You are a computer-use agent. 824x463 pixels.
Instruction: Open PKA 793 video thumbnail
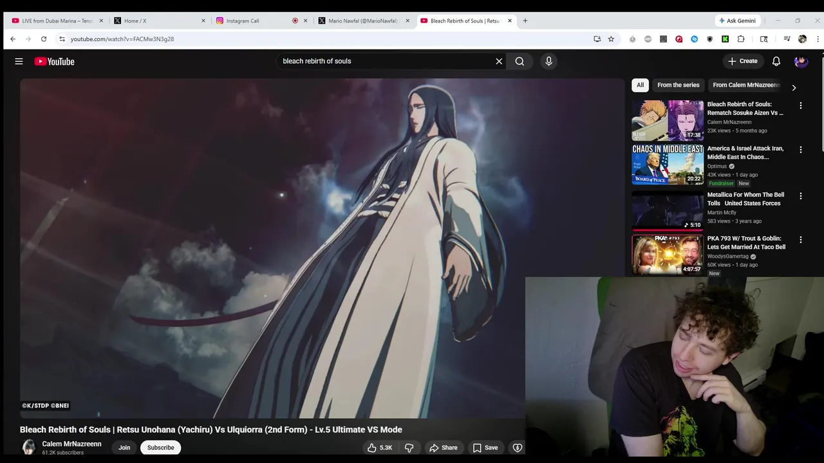(x=668, y=254)
